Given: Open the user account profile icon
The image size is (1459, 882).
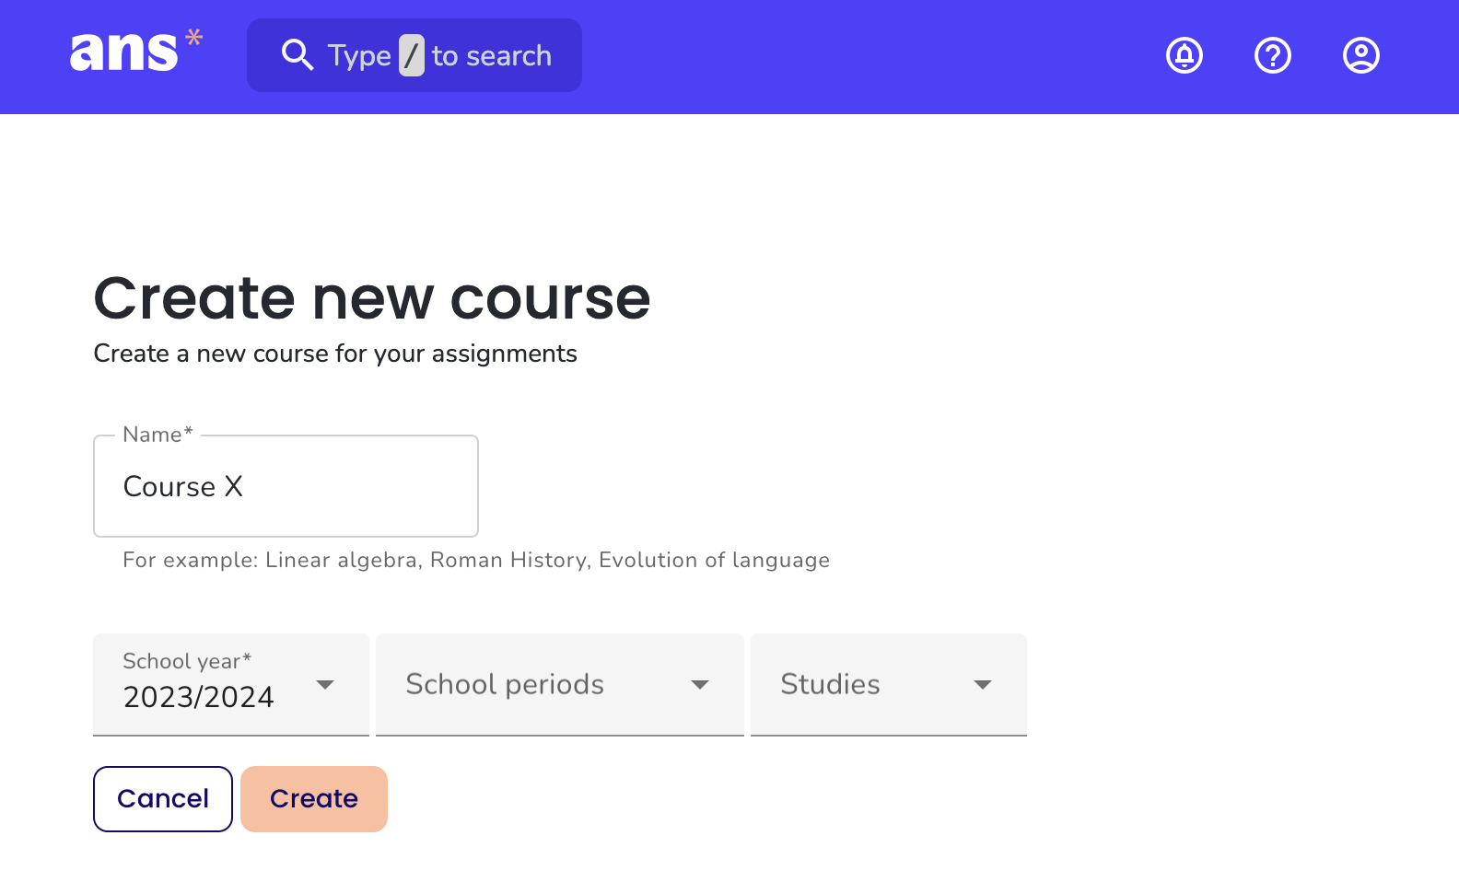Looking at the screenshot, I should click(1361, 55).
